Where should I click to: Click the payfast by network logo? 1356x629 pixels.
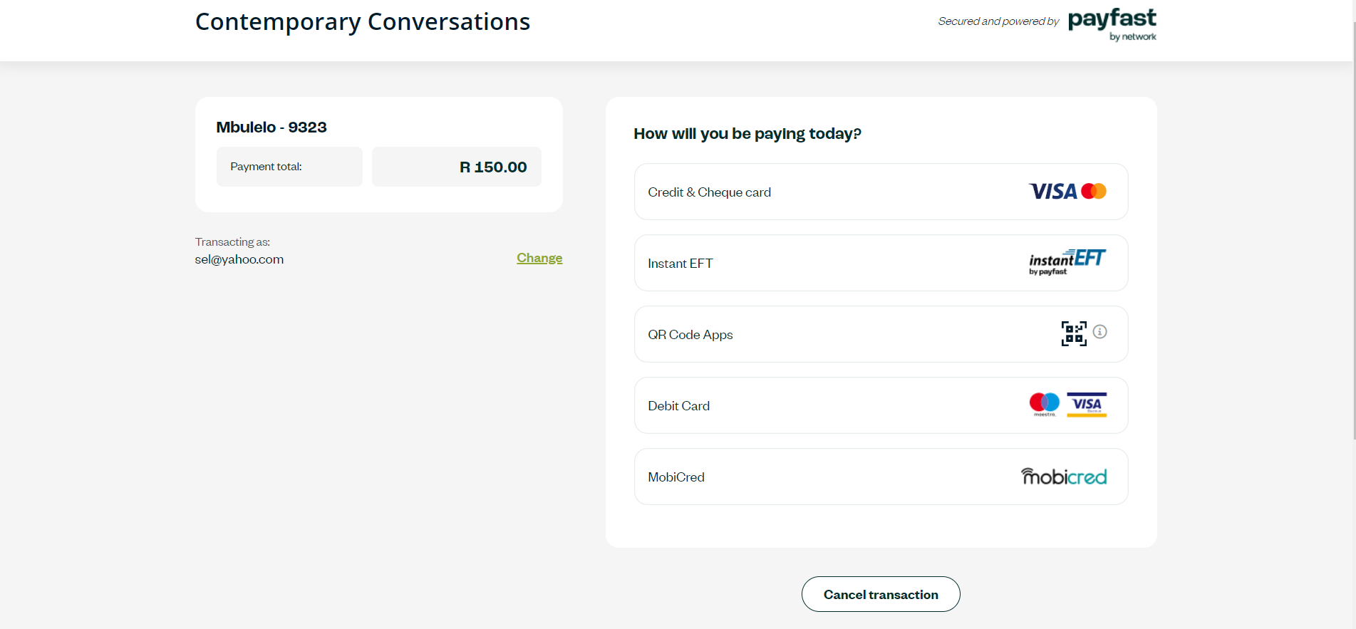1112,24
